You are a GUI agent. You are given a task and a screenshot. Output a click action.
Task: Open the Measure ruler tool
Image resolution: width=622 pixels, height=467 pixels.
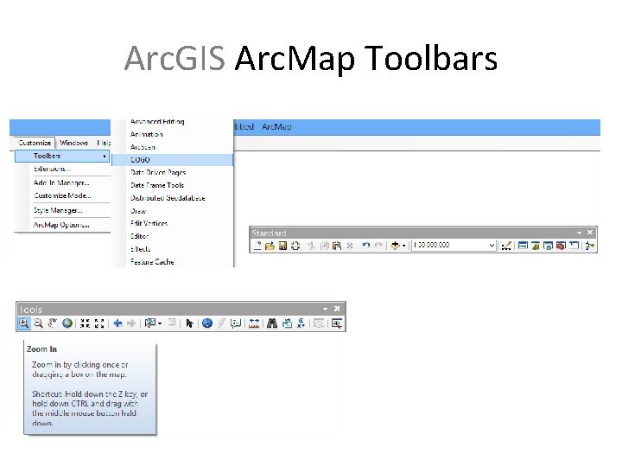[x=254, y=323]
